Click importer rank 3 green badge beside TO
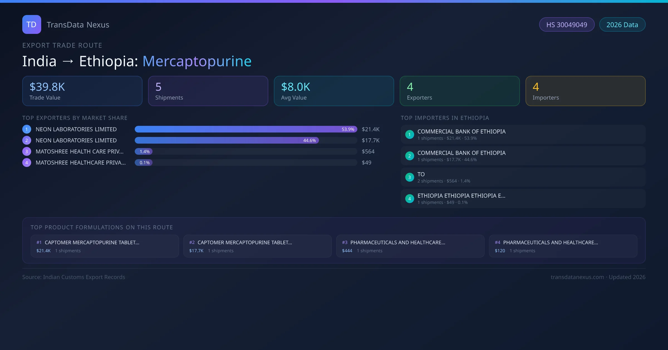Viewport: 668px width, 350px height. (409, 177)
